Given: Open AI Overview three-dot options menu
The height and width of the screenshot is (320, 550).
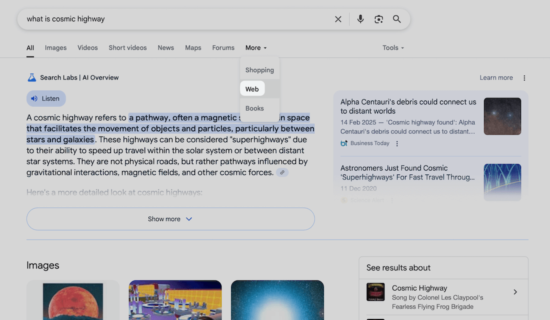Looking at the screenshot, I should [524, 78].
